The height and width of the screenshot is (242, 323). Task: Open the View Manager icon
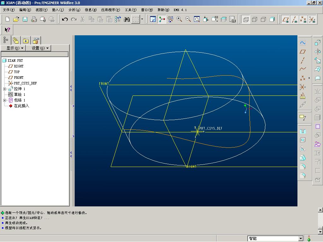pos(232,19)
